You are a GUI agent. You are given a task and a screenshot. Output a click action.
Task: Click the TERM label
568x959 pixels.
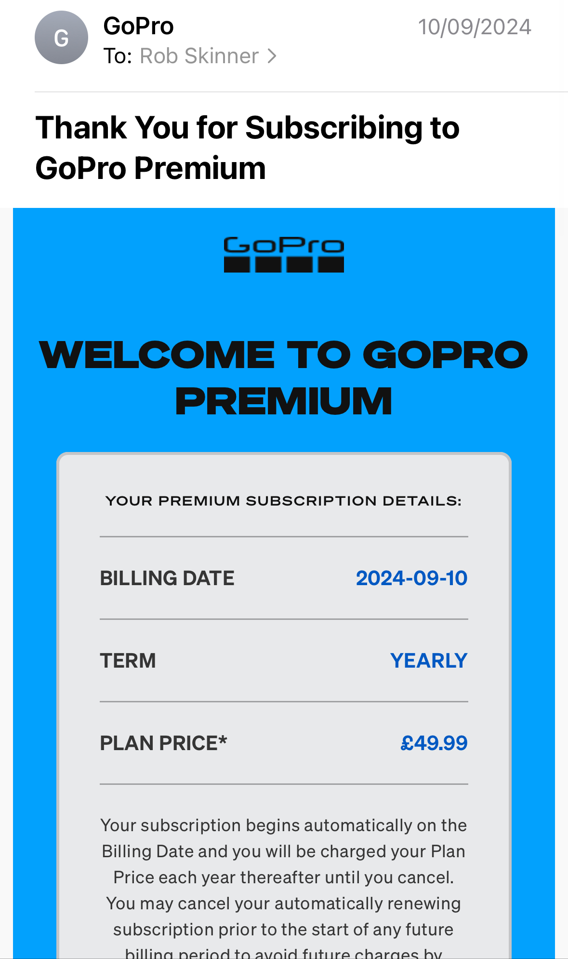point(128,660)
